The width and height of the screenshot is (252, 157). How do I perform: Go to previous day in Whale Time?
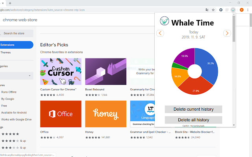[160, 33]
